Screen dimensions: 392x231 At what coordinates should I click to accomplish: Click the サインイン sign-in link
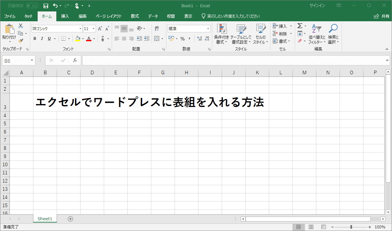tap(317, 6)
